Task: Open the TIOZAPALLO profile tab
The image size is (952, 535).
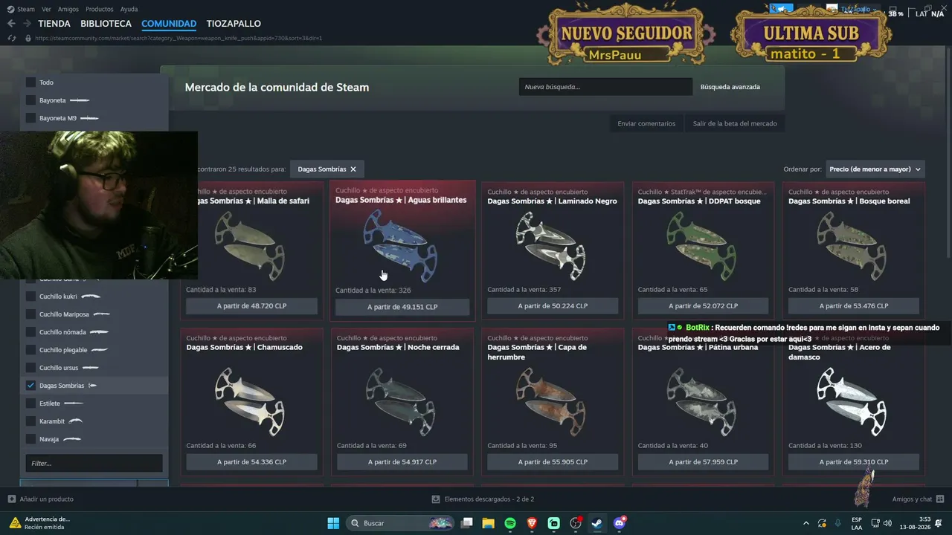Action: click(x=234, y=24)
